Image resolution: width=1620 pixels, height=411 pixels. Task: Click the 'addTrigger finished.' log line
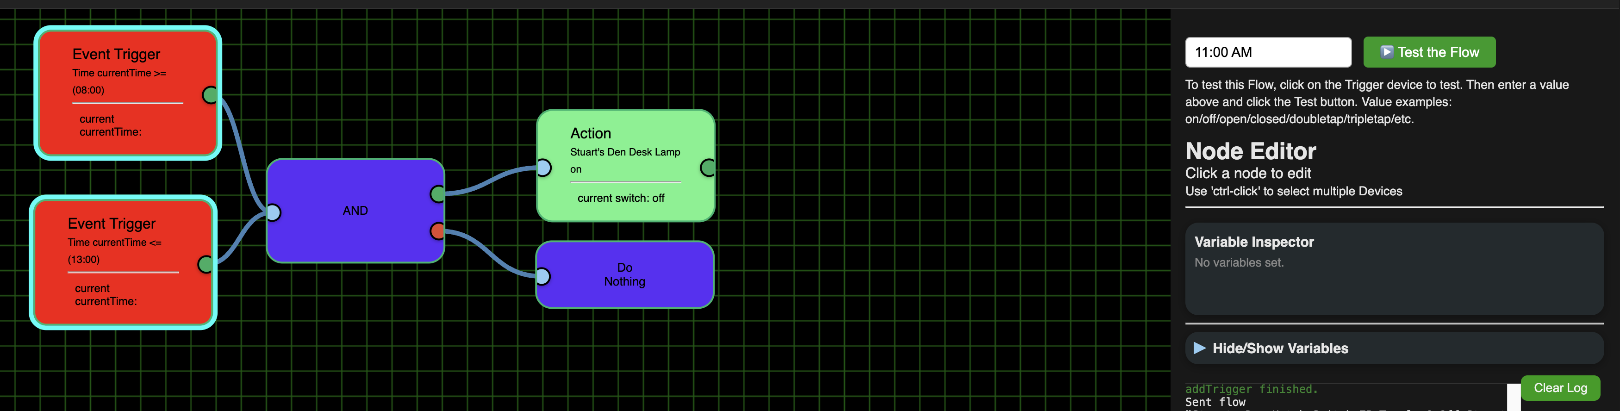[x=1252, y=389]
